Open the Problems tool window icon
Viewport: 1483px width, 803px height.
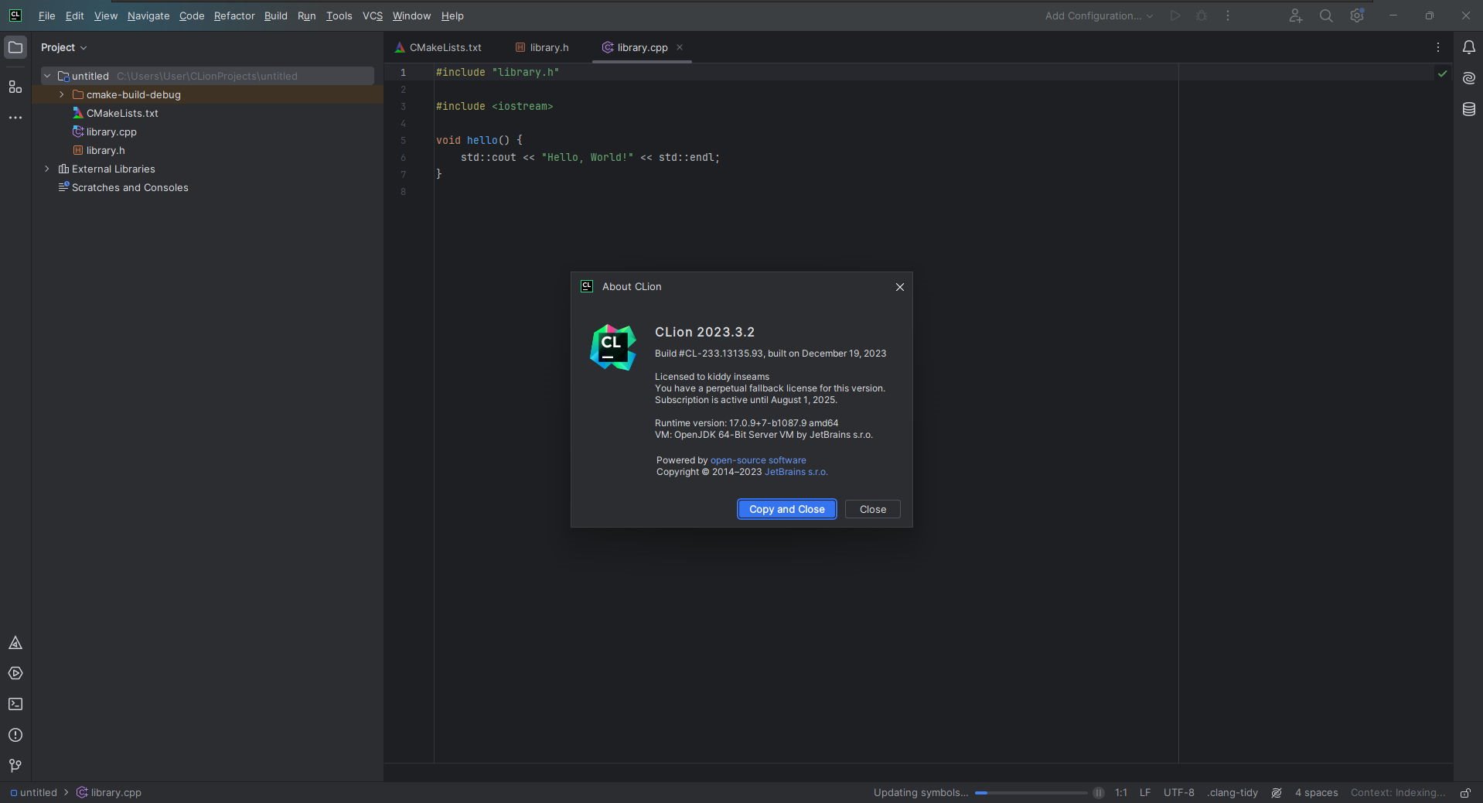(15, 735)
